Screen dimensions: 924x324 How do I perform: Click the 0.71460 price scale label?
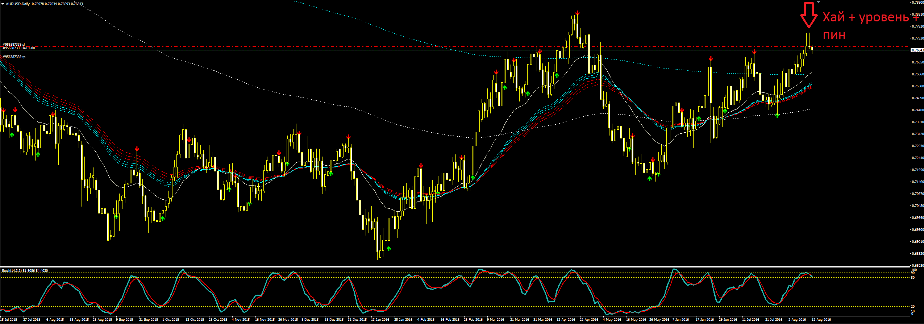917,182
